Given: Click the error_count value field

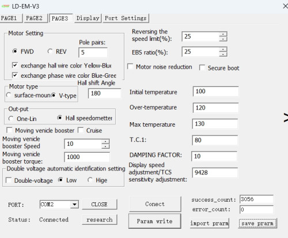Looking at the screenshot, I should (x=256, y=209).
